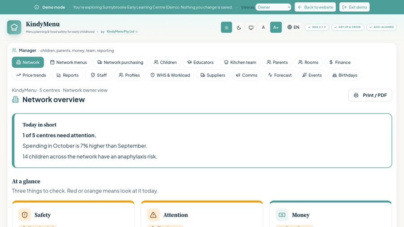Screen dimensions: 404x227
Task: Click the "14 children across the network" line
Action: point(90,157)
